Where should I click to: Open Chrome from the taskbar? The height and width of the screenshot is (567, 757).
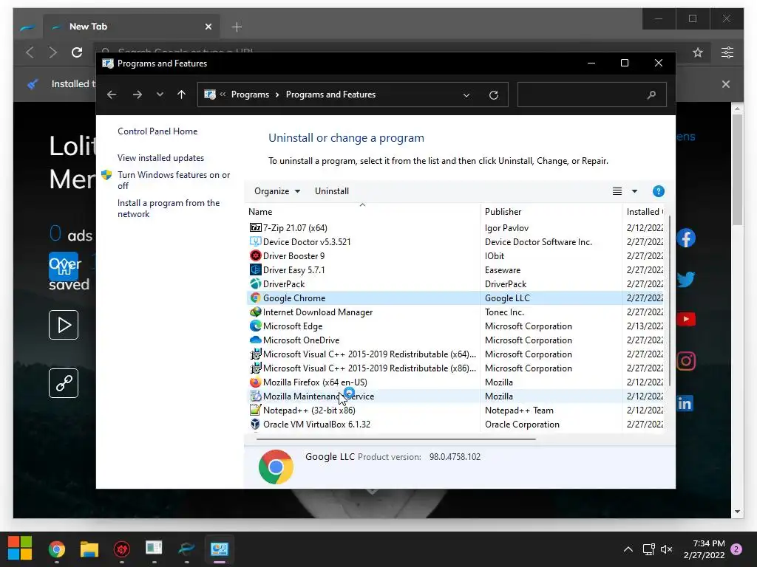click(x=57, y=549)
